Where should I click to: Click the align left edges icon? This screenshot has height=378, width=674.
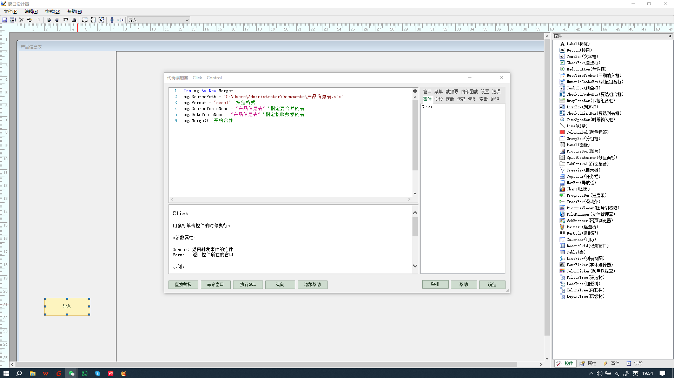[49, 20]
